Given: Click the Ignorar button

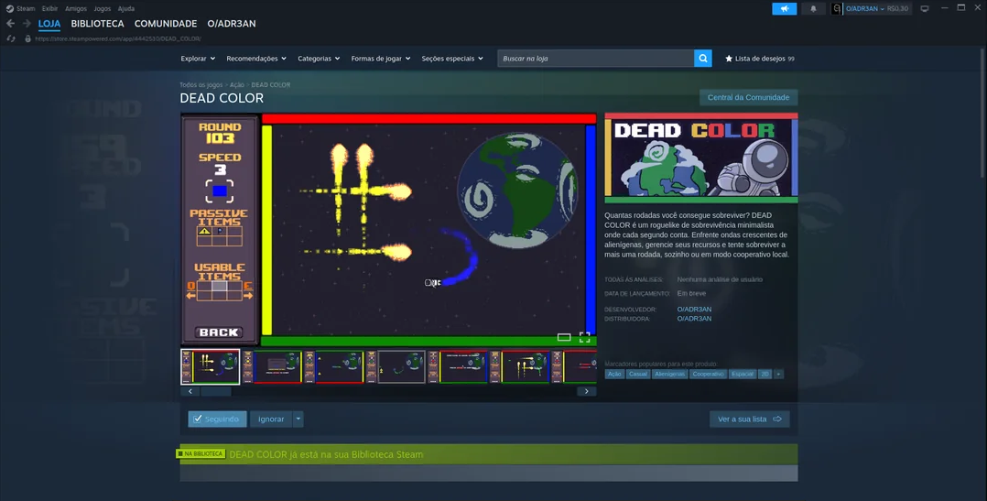Looking at the screenshot, I should 271,419.
